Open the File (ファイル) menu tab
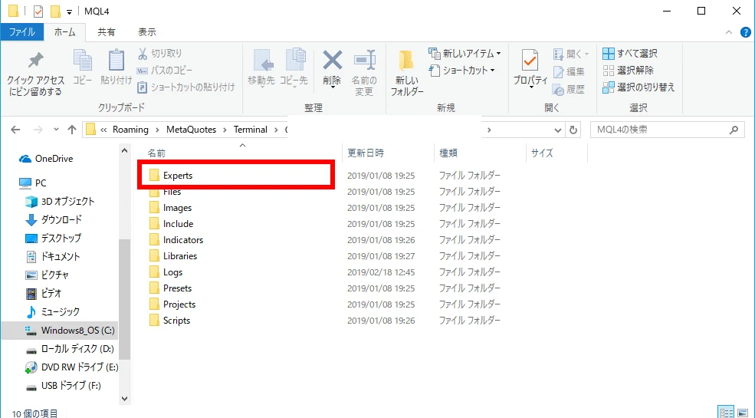 (21, 32)
